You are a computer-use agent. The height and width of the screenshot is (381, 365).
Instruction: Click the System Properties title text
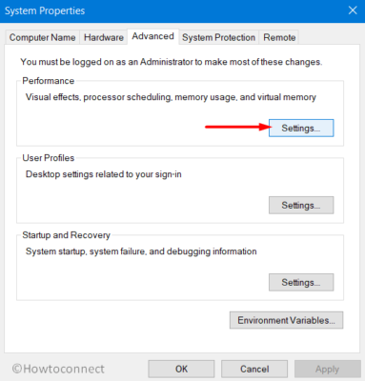point(45,10)
